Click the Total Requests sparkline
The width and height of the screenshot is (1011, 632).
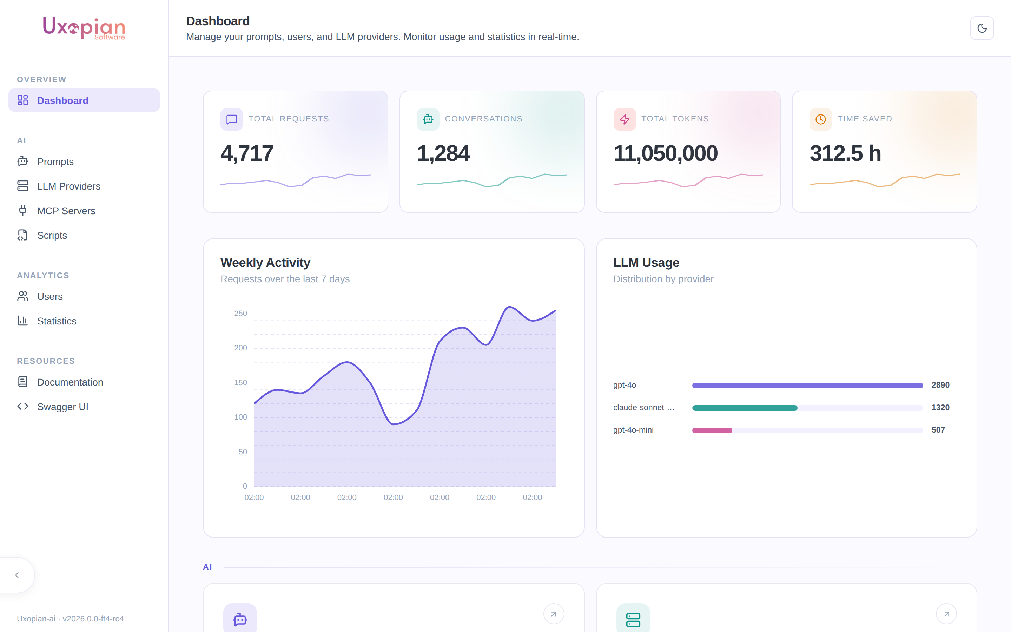point(295,180)
